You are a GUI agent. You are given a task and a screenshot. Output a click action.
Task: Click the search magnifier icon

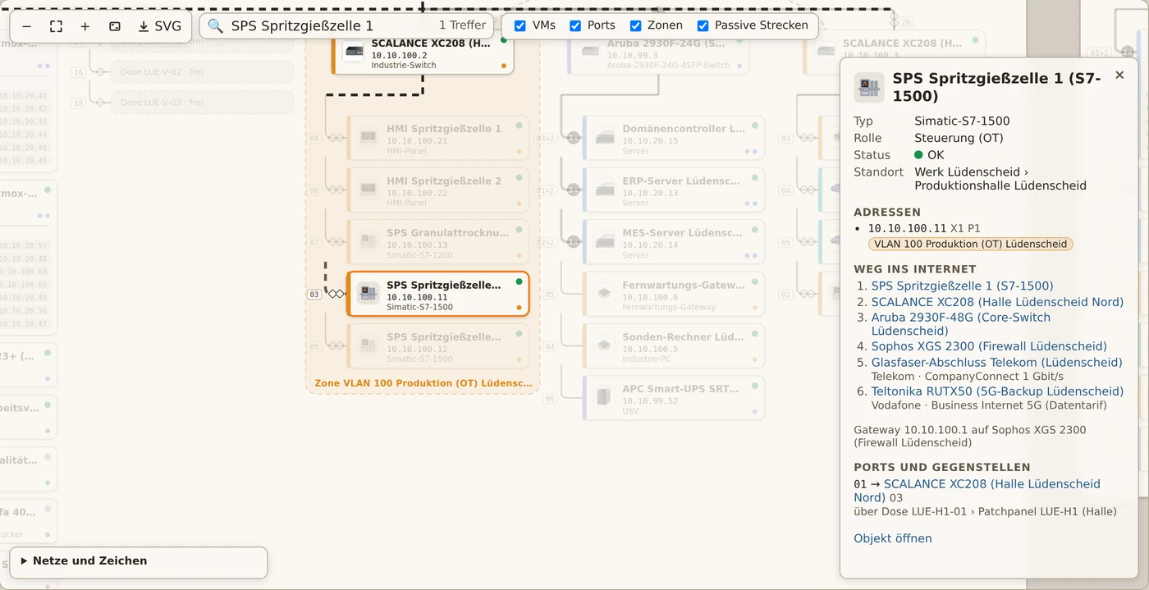215,26
